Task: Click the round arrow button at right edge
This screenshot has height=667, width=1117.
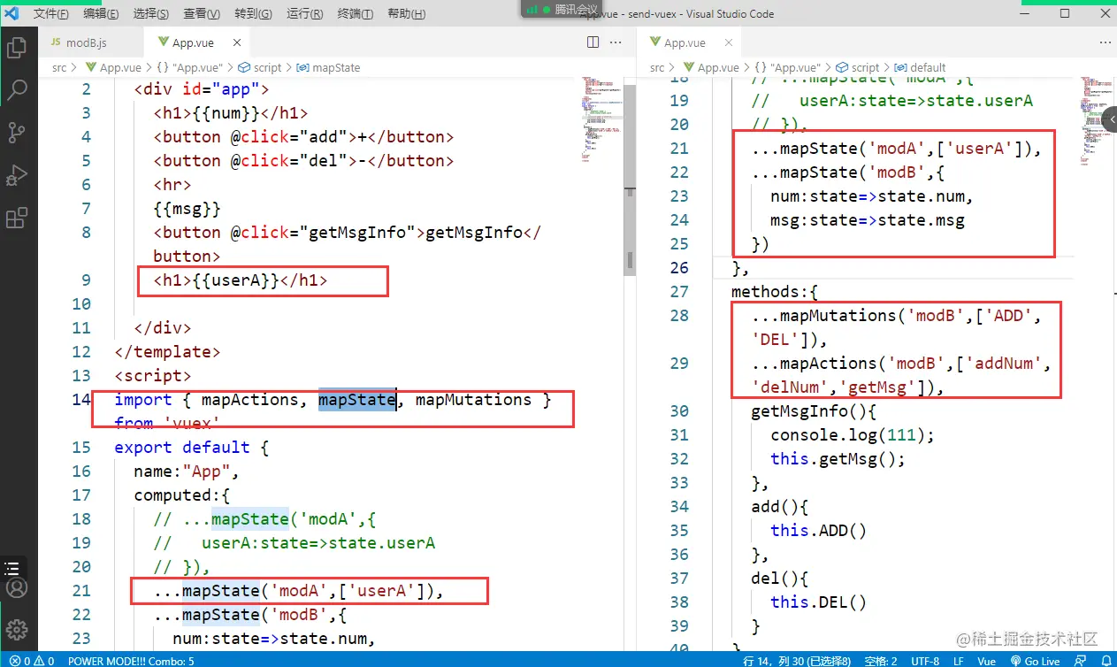Action: [1110, 120]
